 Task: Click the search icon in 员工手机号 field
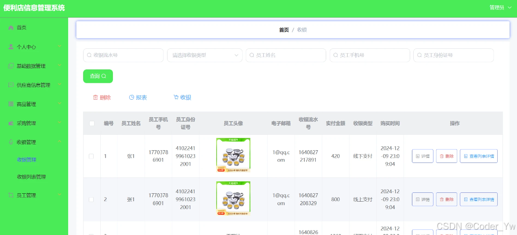pos(336,55)
